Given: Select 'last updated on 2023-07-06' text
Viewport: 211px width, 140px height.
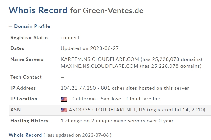Looking at the screenshot, I should coord(78,135).
